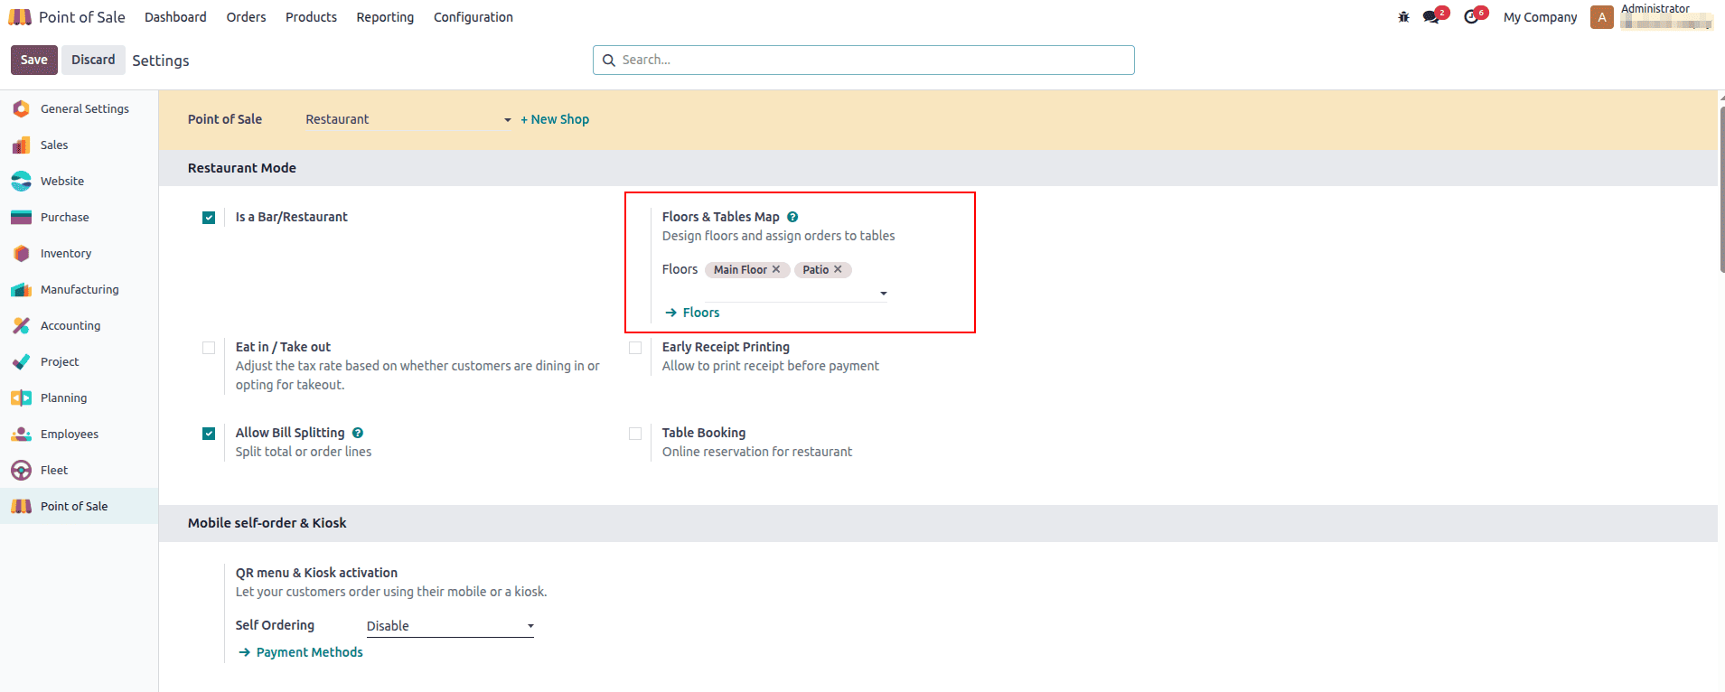The image size is (1725, 692).
Task: Open the Configuration menu
Action: click(x=473, y=17)
